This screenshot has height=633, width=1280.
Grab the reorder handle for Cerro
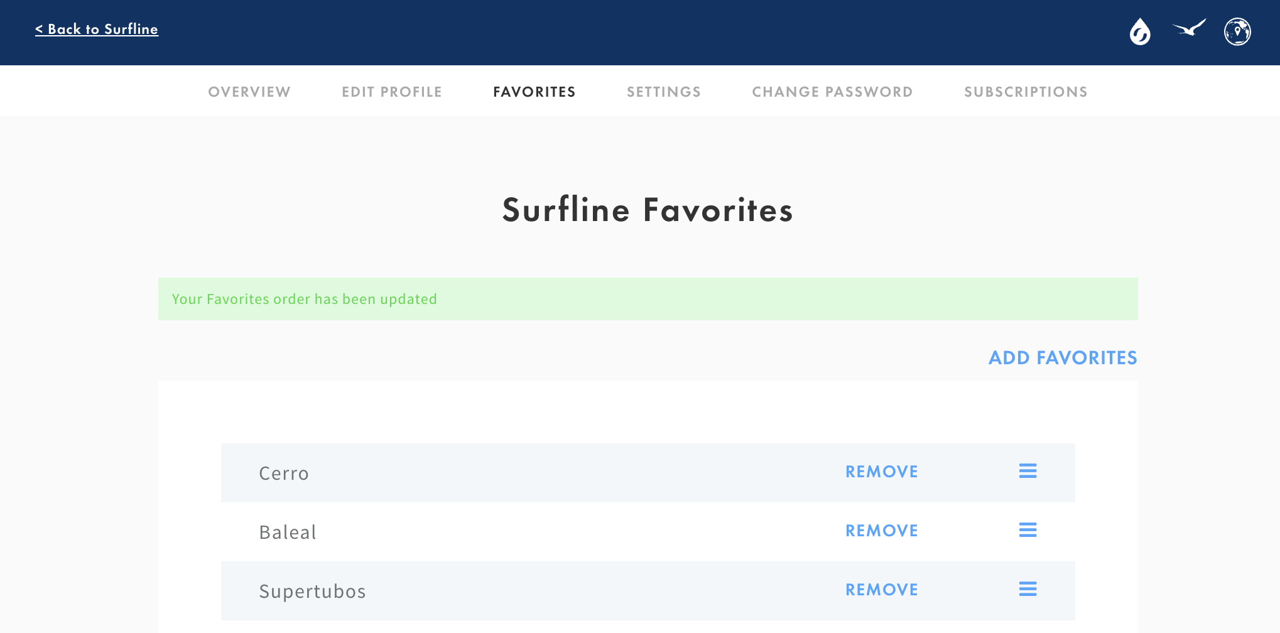[1028, 471]
